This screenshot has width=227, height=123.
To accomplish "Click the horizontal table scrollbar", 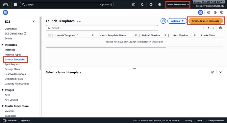I will pos(106,48).
